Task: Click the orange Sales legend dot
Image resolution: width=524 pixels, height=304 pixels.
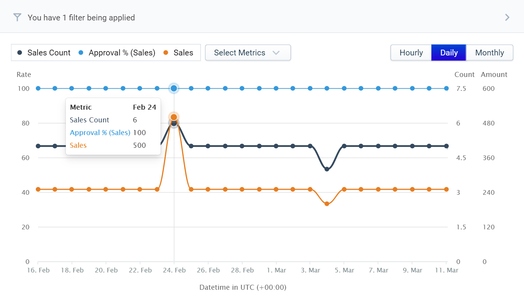Action: (166, 53)
